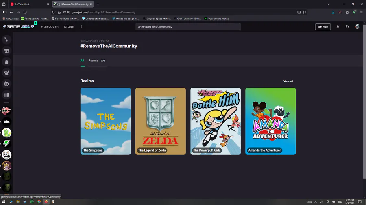Switch to the YouTube Music browser tab
Screen dimensions: 366x205
(x=27, y=4)
